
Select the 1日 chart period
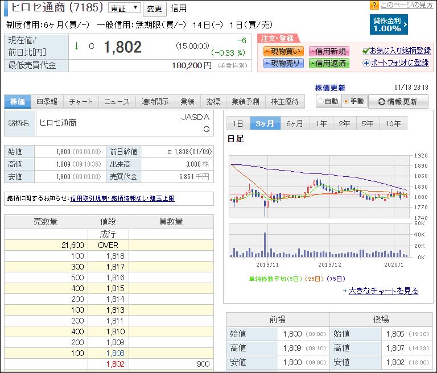click(x=238, y=123)
